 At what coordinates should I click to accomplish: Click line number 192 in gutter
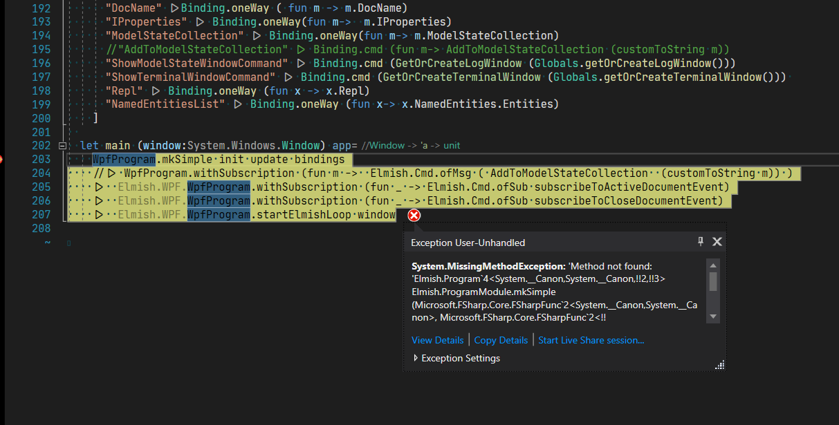(x=42, y=8)
